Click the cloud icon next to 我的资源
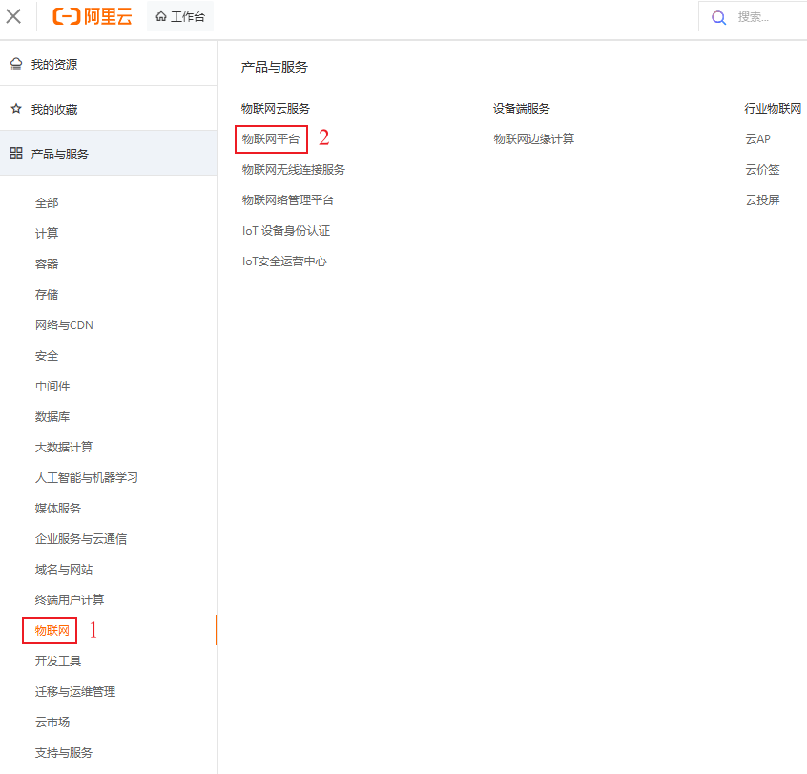The height and width of the screenshot is (774, 807). point(16,64)
